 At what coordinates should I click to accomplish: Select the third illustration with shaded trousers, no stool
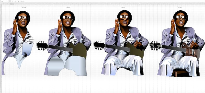coord(121,43)
